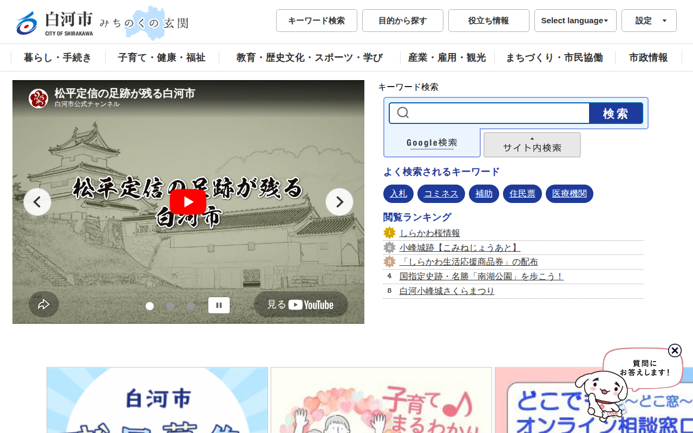Open the 白河市 banner thumbnail
The height and width of the screenshot is (433, 693).
158,400
